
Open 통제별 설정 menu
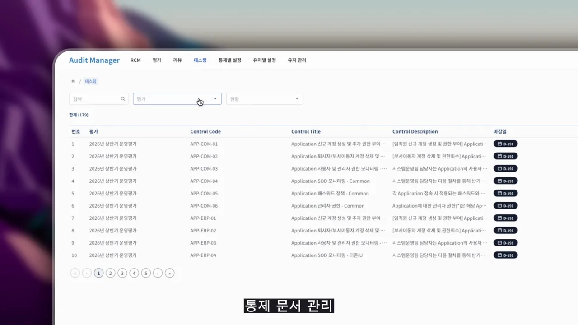pyautogui.click(x=230, y=60)
